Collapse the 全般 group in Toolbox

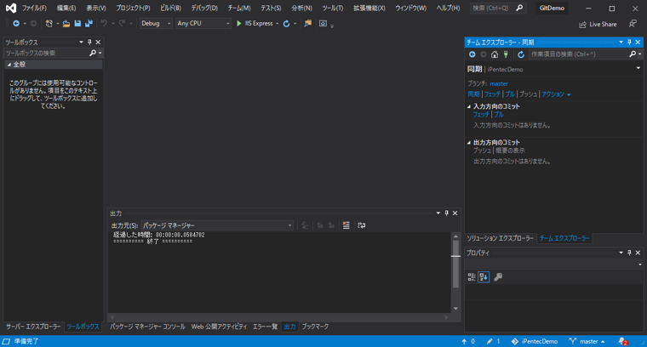coord(9,65)
